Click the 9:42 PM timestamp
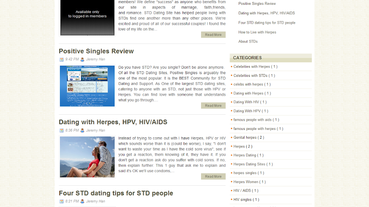Viewport: 369px width, 207px height. (72, 59)
